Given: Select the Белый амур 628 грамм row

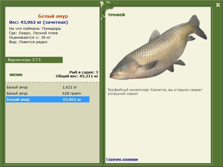Looking at the screenshot, I should 48,93.
